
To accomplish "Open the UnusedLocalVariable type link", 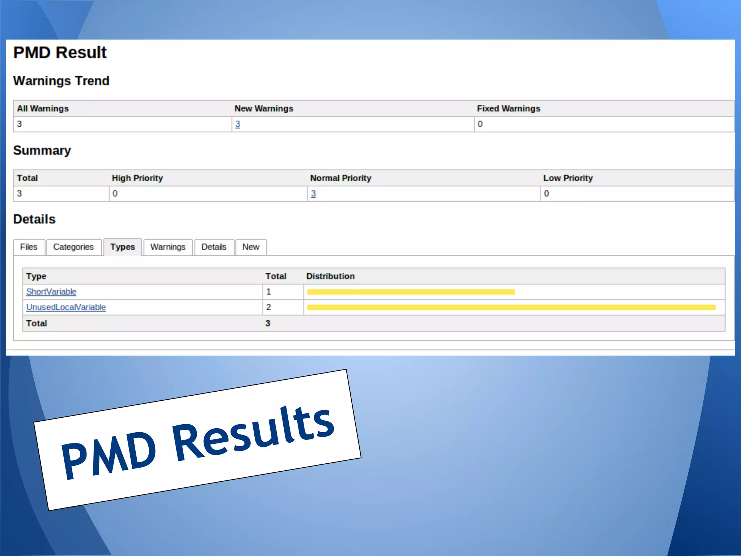I will pyautogui.click(x=66, y=307).
